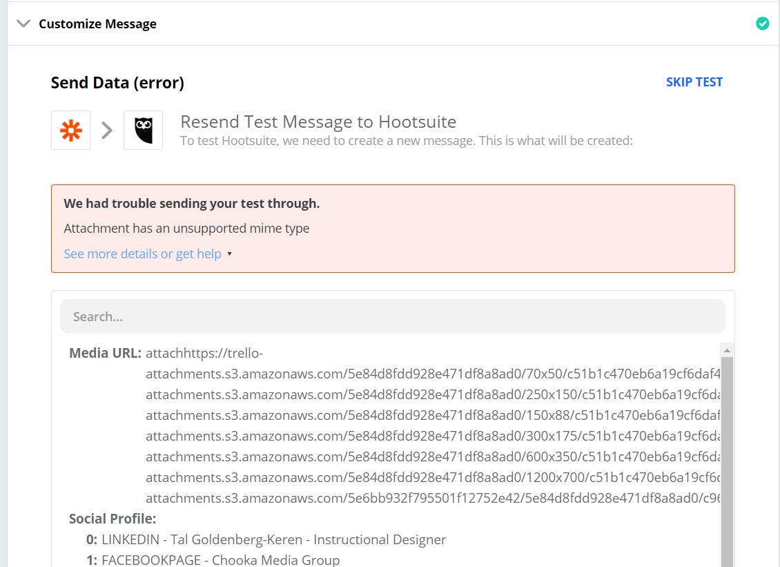This screenshot has height=567, width=780.
Task: Select the attachhttps://trello- text line
Action: tap(204, 353)
